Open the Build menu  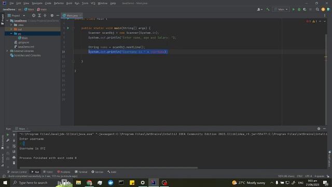click(x=69, y=3)
